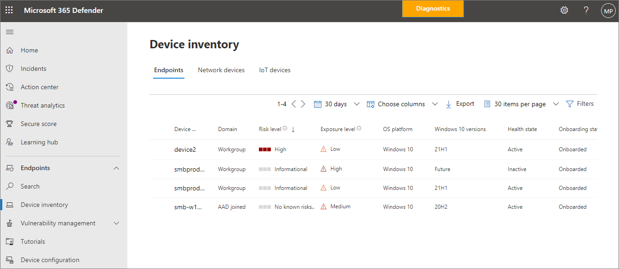Switch to Network devices tab
Screen dimensions: 619x269
[221, 70]
